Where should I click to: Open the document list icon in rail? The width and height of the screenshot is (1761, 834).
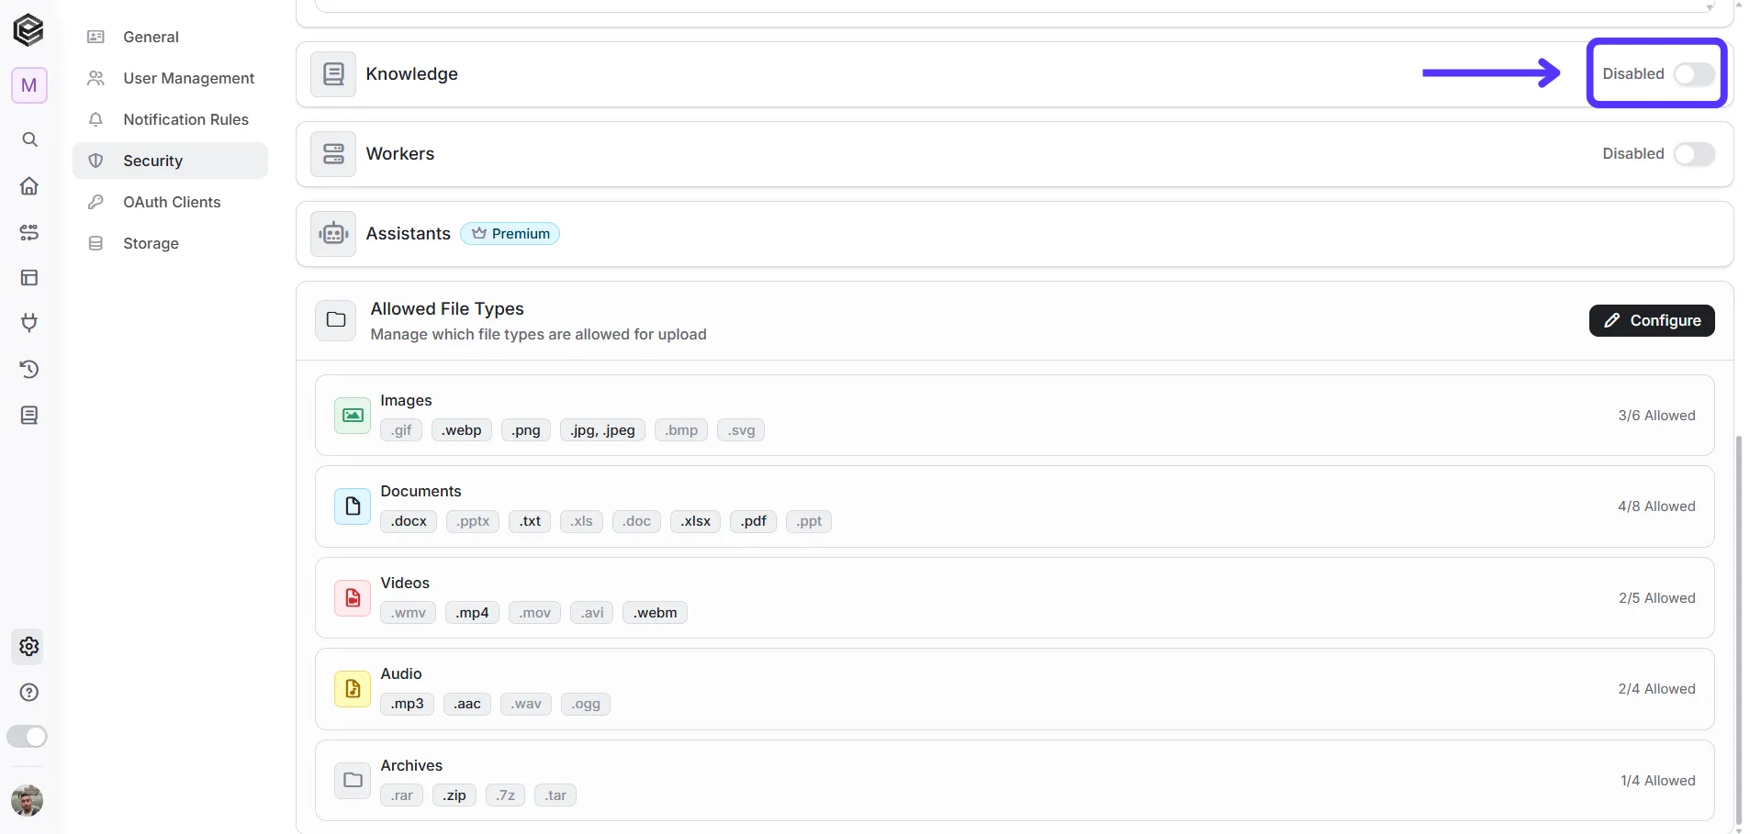coord(29,416)
